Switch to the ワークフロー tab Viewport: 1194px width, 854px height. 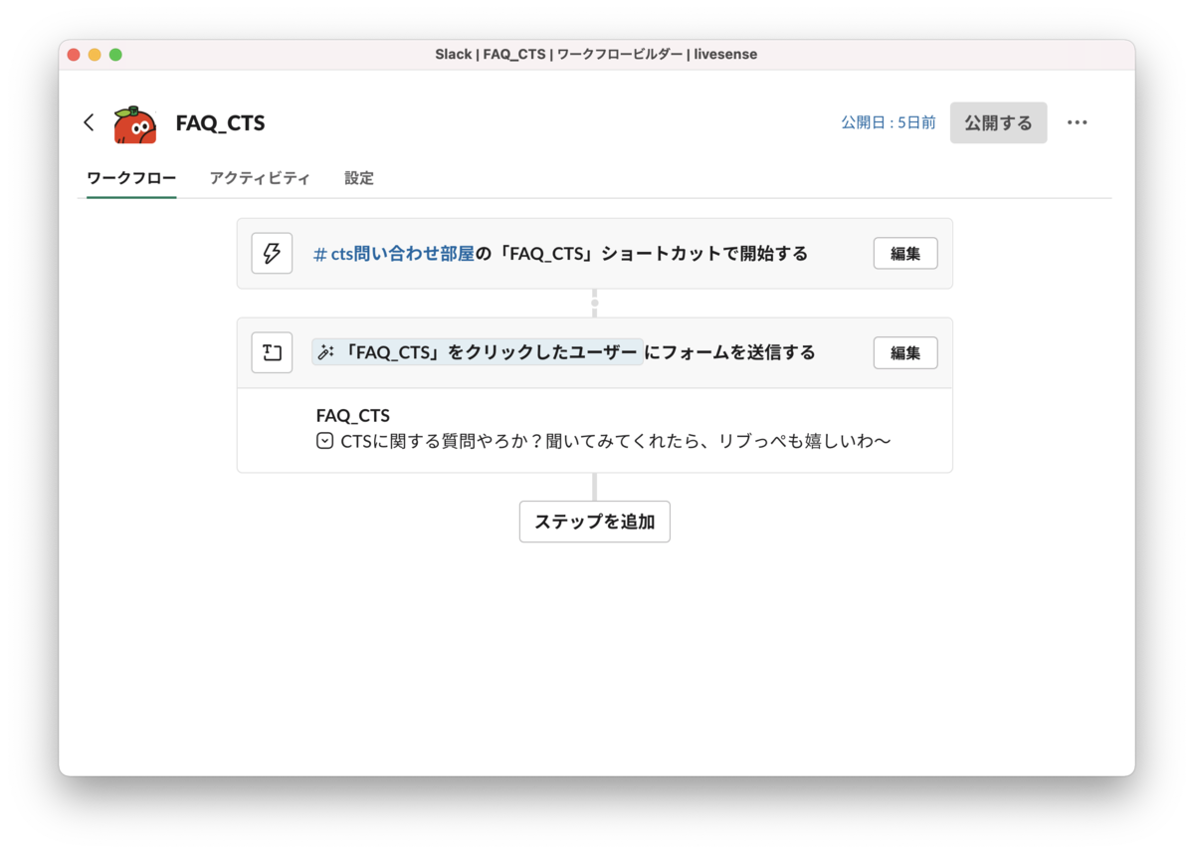(x=131, y=178)
